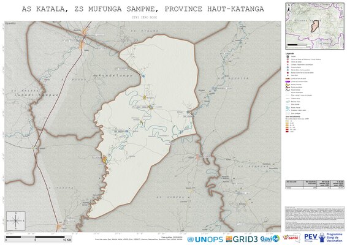The height and width of the screenshot is (245, 347).
Task: Click the Gavi logo
Action: coord(270,239)
